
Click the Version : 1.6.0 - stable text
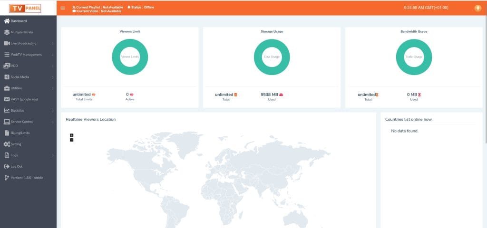27,178
